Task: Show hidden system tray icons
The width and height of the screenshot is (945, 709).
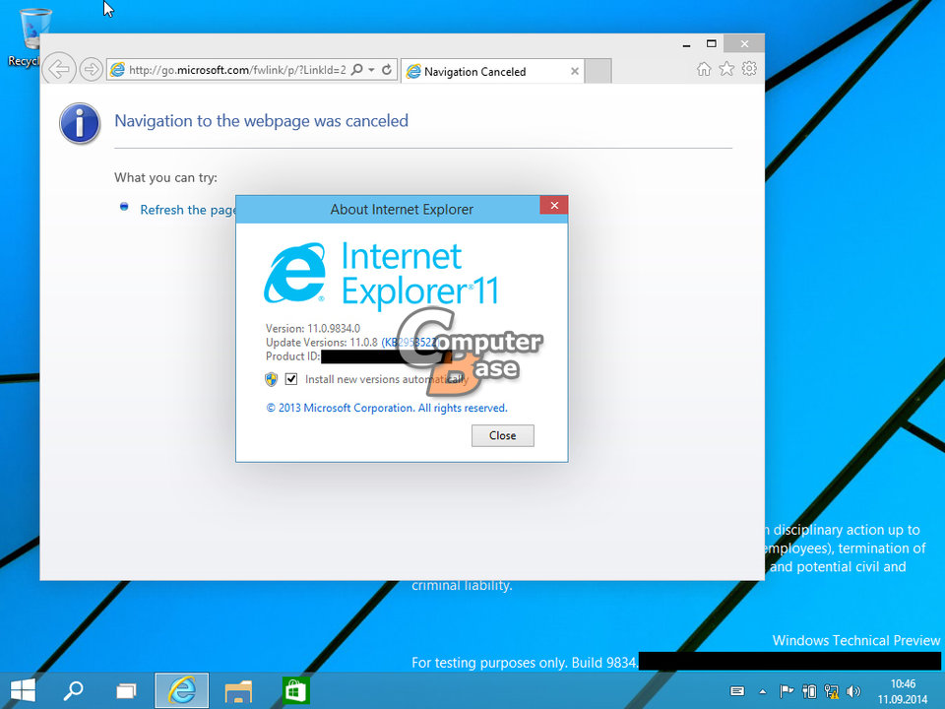Action: tap(762, 691)
